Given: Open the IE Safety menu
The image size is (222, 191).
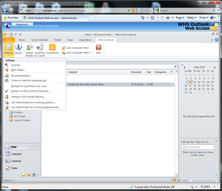Looking at the screenshot, I should pos(191,18).
